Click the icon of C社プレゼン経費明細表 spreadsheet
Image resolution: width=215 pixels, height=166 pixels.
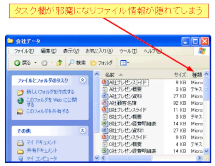point(105,151)
